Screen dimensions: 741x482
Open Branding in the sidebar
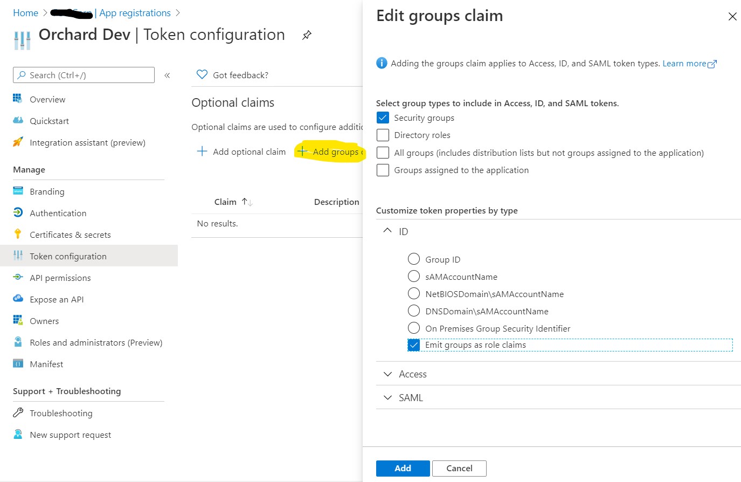(x=47, y=191)
